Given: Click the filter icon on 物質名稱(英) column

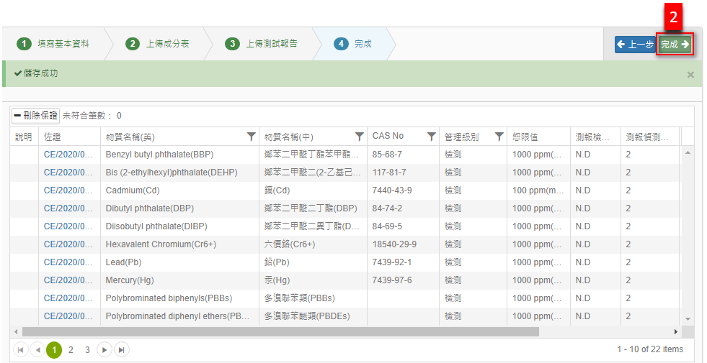Looking at the screenshot, I should coord(251,137).
